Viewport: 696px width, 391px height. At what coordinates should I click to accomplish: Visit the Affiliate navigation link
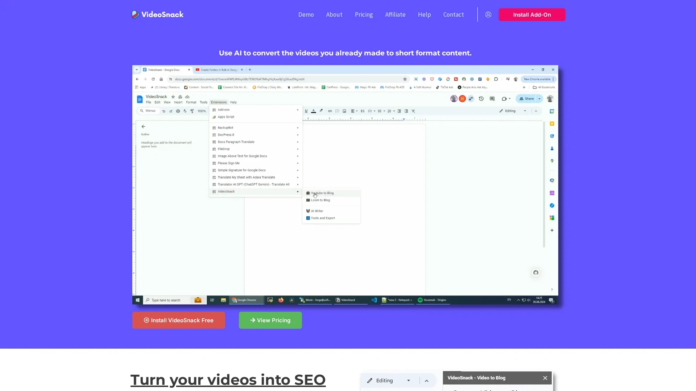pyautogui.click(x=395, y=14)
